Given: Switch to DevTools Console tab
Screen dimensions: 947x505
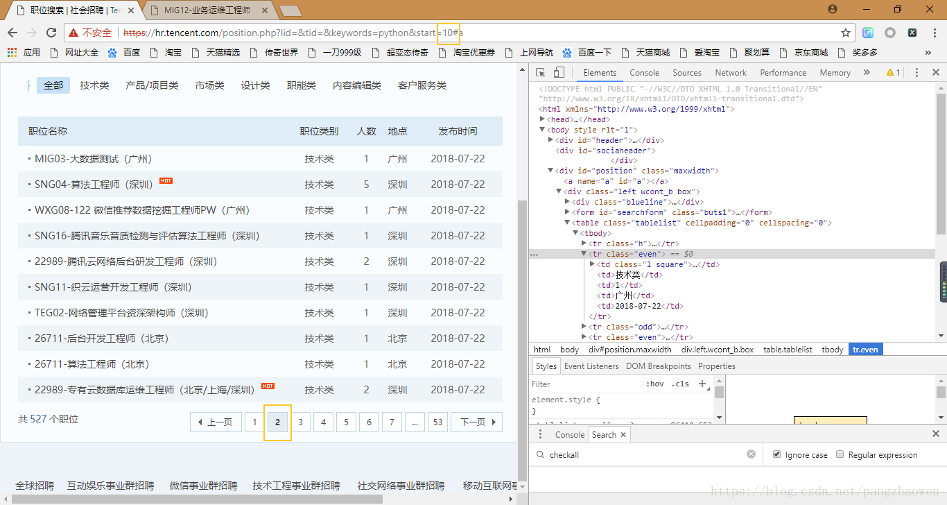Looking at the screenshot, I should click(645, 72).
